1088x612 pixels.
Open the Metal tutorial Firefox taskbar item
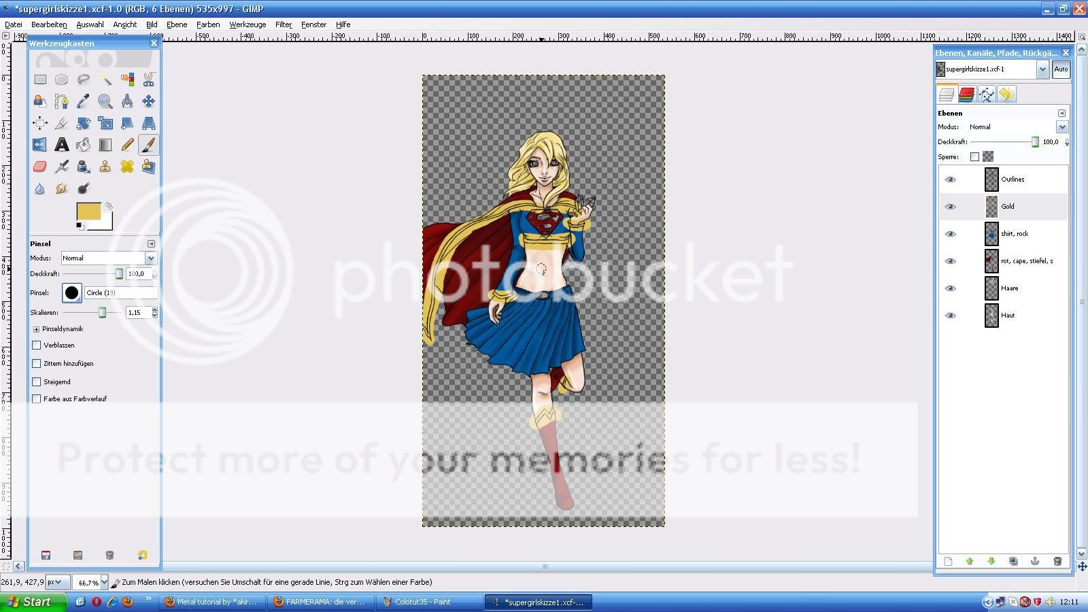click(x=213, y=602)
